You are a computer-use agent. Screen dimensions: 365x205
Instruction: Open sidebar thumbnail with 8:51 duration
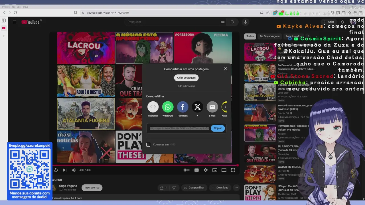coord(260,112)
